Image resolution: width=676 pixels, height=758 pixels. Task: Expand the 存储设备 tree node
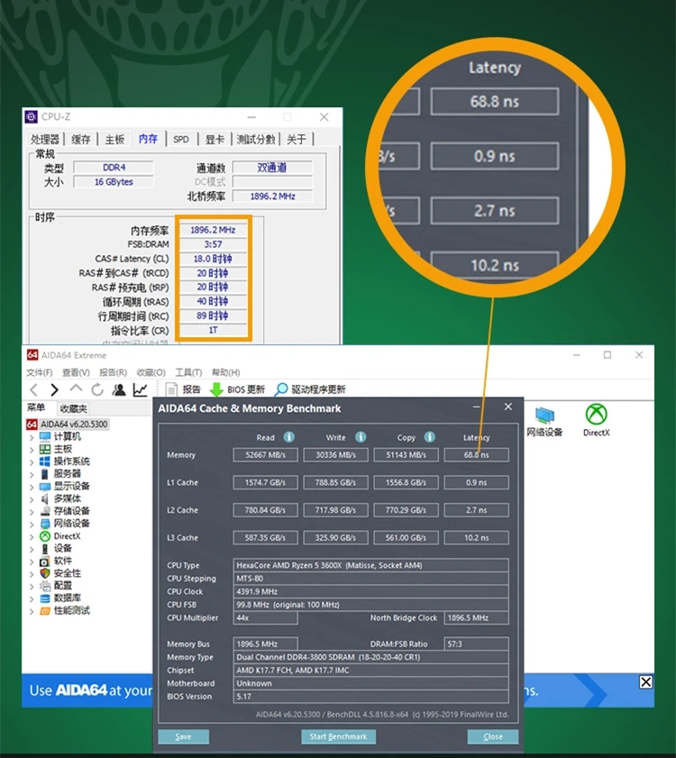[32, 512]
